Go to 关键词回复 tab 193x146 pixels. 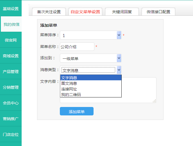(x=122, y=12)
